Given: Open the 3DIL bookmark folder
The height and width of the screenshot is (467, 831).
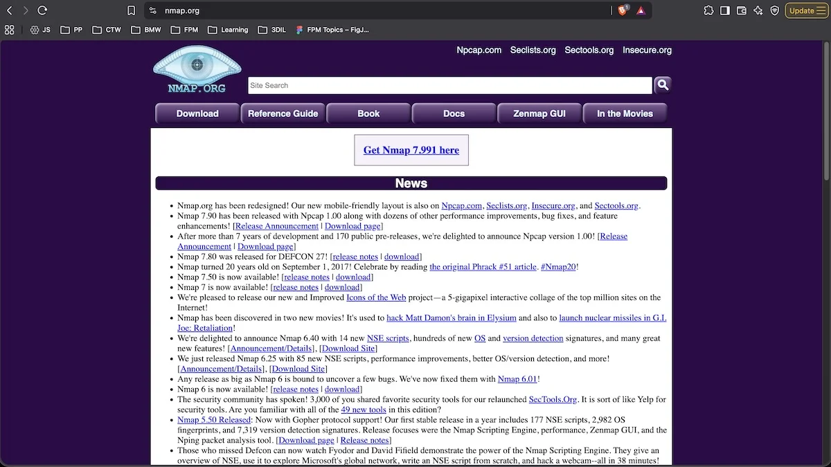Looking at the screenshot, I should coord(272,30).
